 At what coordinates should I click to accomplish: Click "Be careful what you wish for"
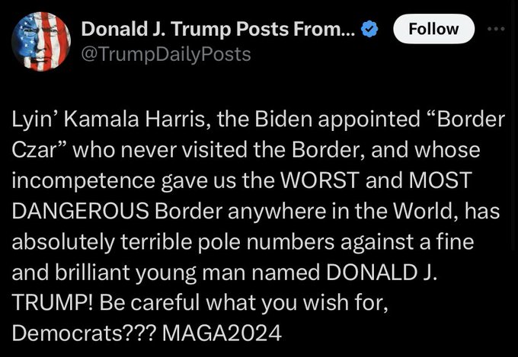[243, 303]
